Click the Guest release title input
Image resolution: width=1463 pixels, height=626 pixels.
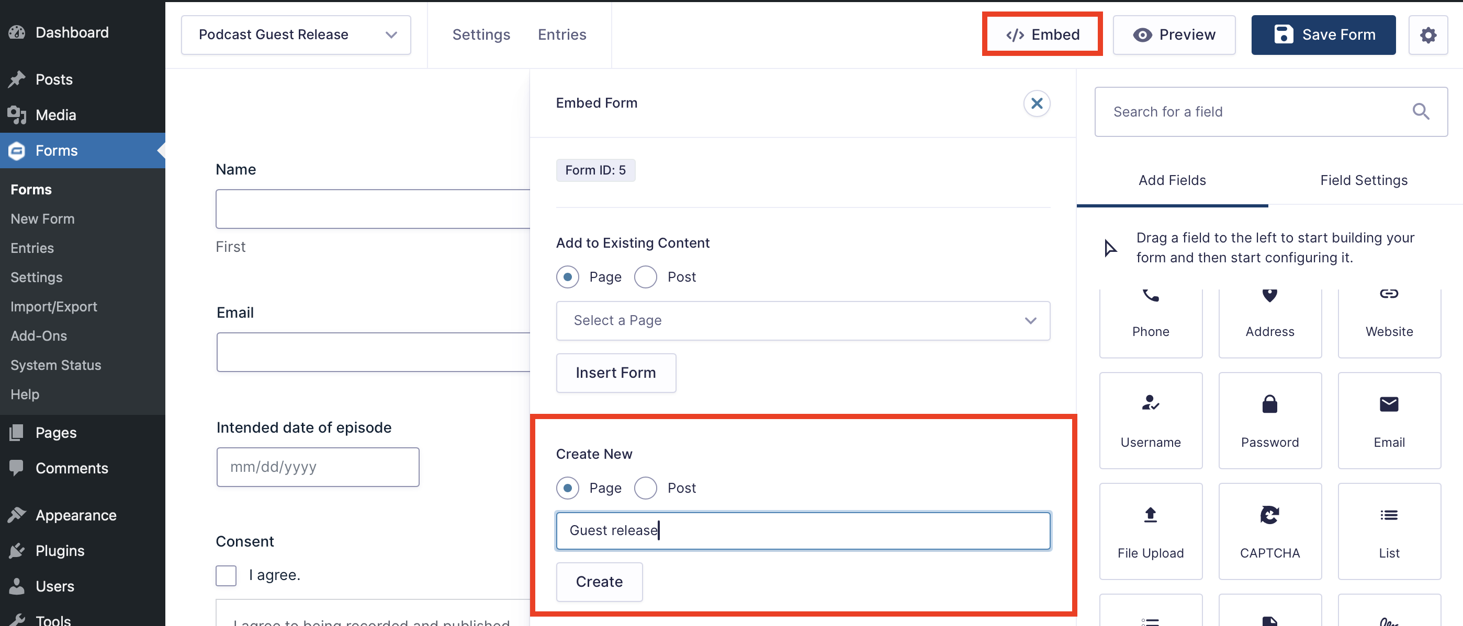tap(803, 530)
